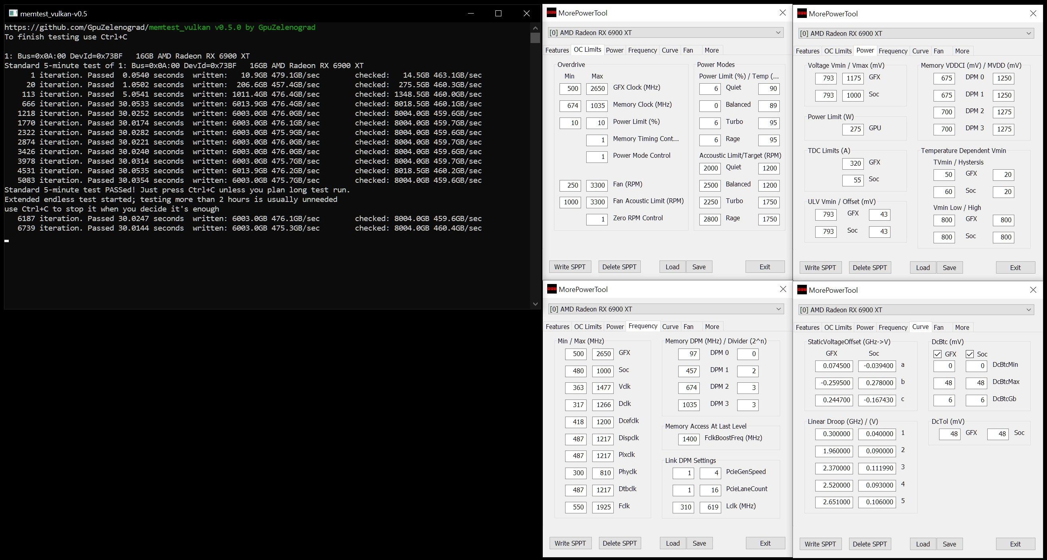Click the GFX Clock max field 2650
This screenshot has height=560, width=1047.
pos(597,88)
